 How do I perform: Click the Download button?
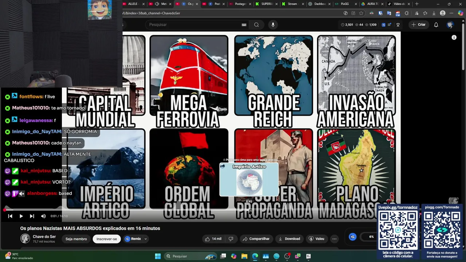289,239
